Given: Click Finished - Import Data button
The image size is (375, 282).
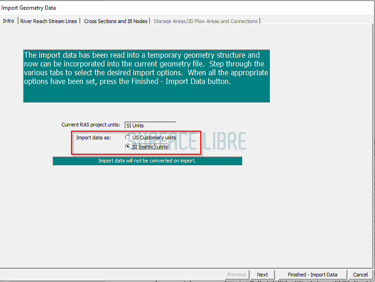Looking at the screenshot, I should (x=312, y=275).
